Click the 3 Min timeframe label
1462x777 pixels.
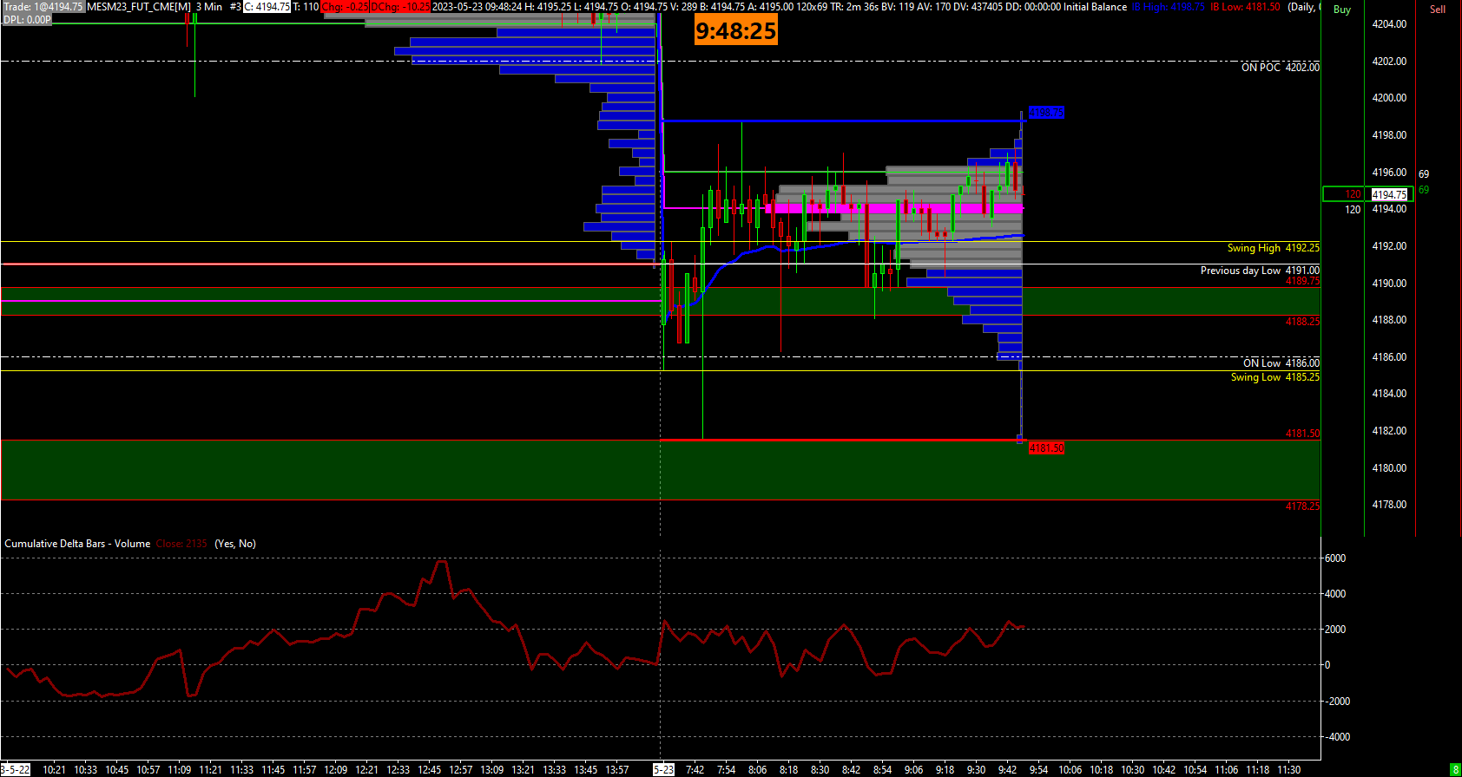(209, 7)
